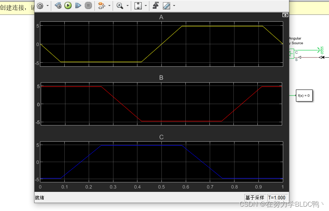The height and width of the screenshot is (211, 329).
Task: Click y-axis label 0 of plot C
Action: [37, 162]
